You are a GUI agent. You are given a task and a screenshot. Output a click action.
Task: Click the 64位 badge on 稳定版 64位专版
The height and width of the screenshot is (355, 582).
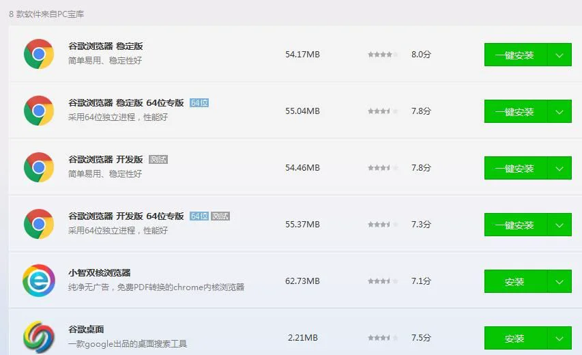pos(199,103)
